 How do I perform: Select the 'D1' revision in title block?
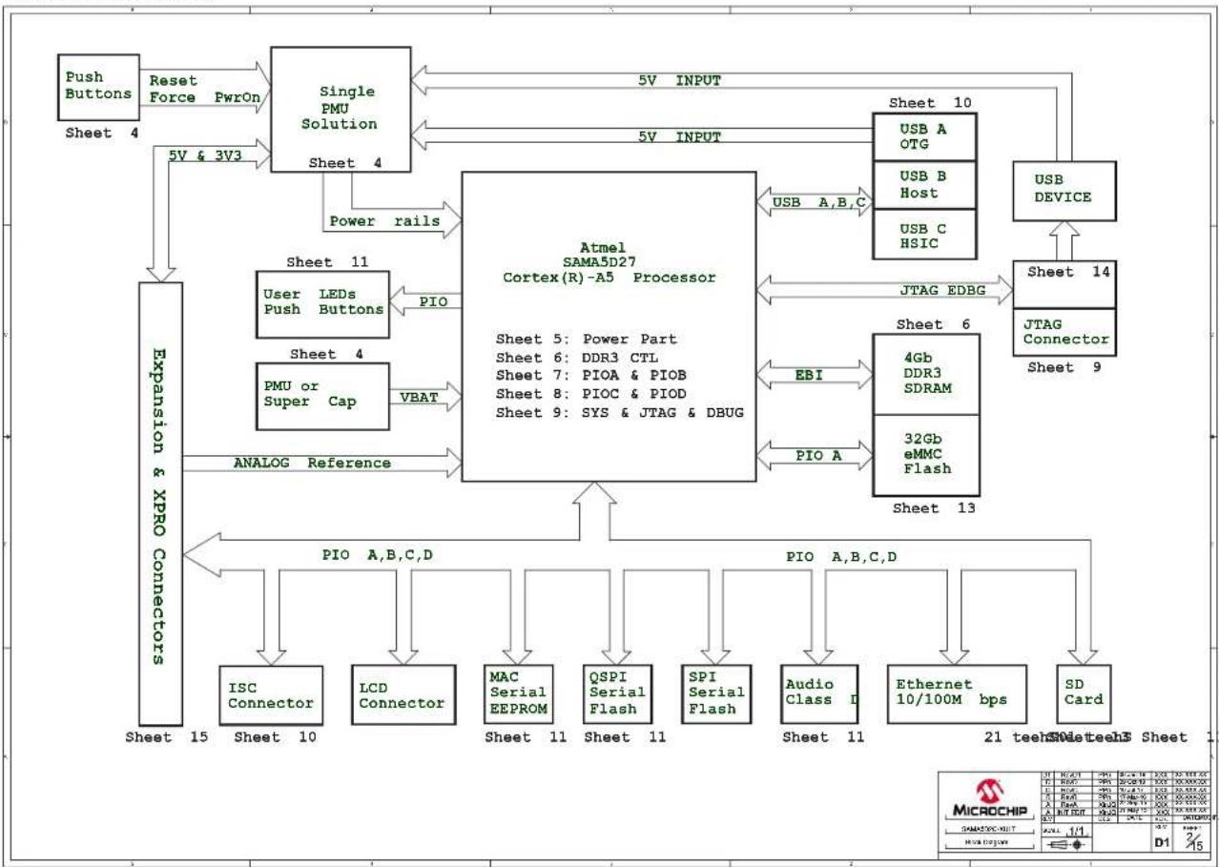(1162, 843)
